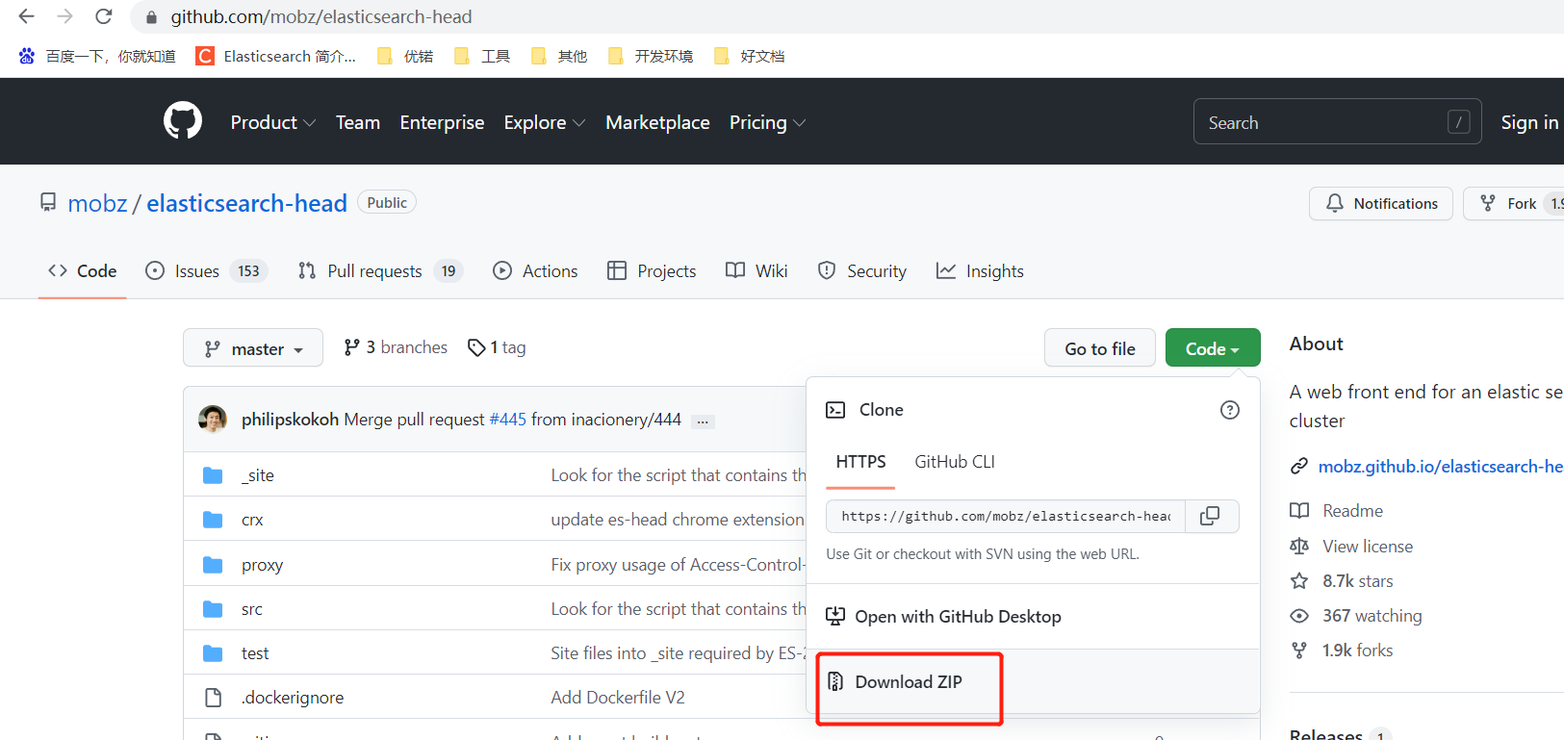Click the Go to file button
The image size is (1564, 740).
1100,348
